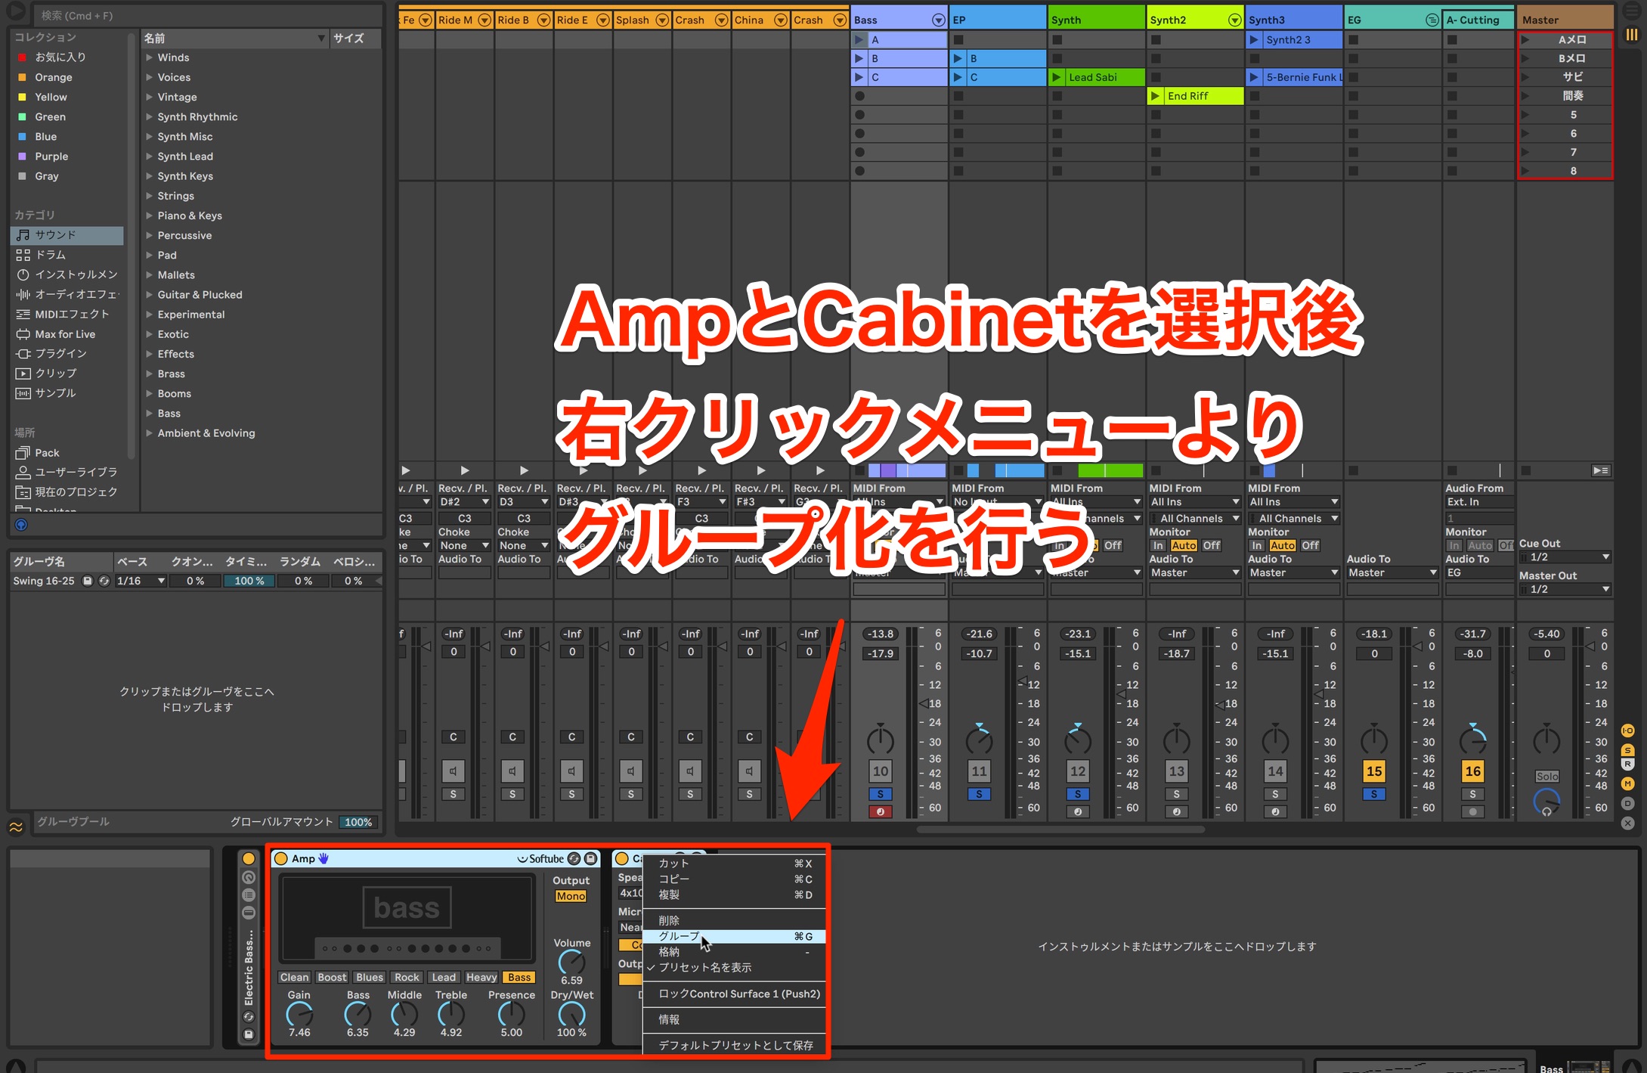Screen dimensions: 1647x1073
Task: Select the Rock amp type
Action: click(407, 978)
